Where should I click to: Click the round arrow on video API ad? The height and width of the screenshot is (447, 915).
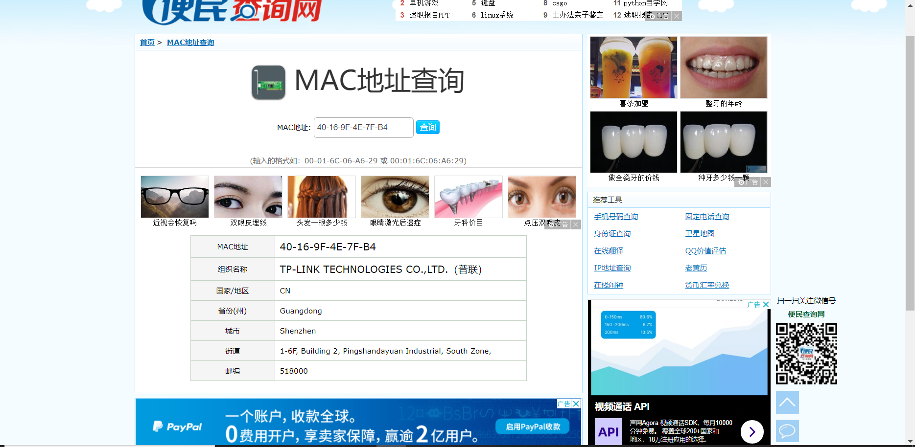point(752,432)
